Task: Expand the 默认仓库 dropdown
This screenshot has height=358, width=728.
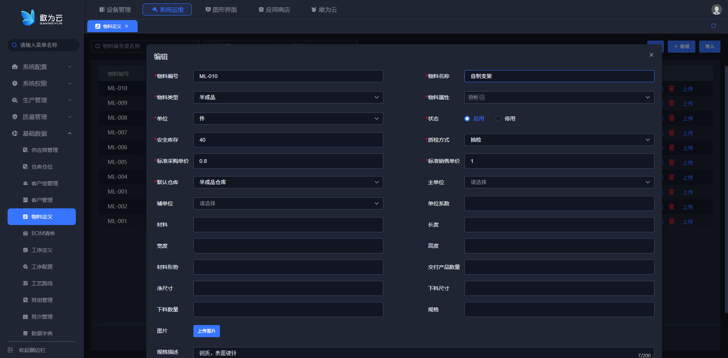Action: 288,182
